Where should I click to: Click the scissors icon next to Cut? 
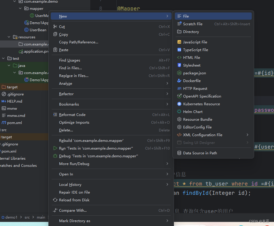point(55,26)
